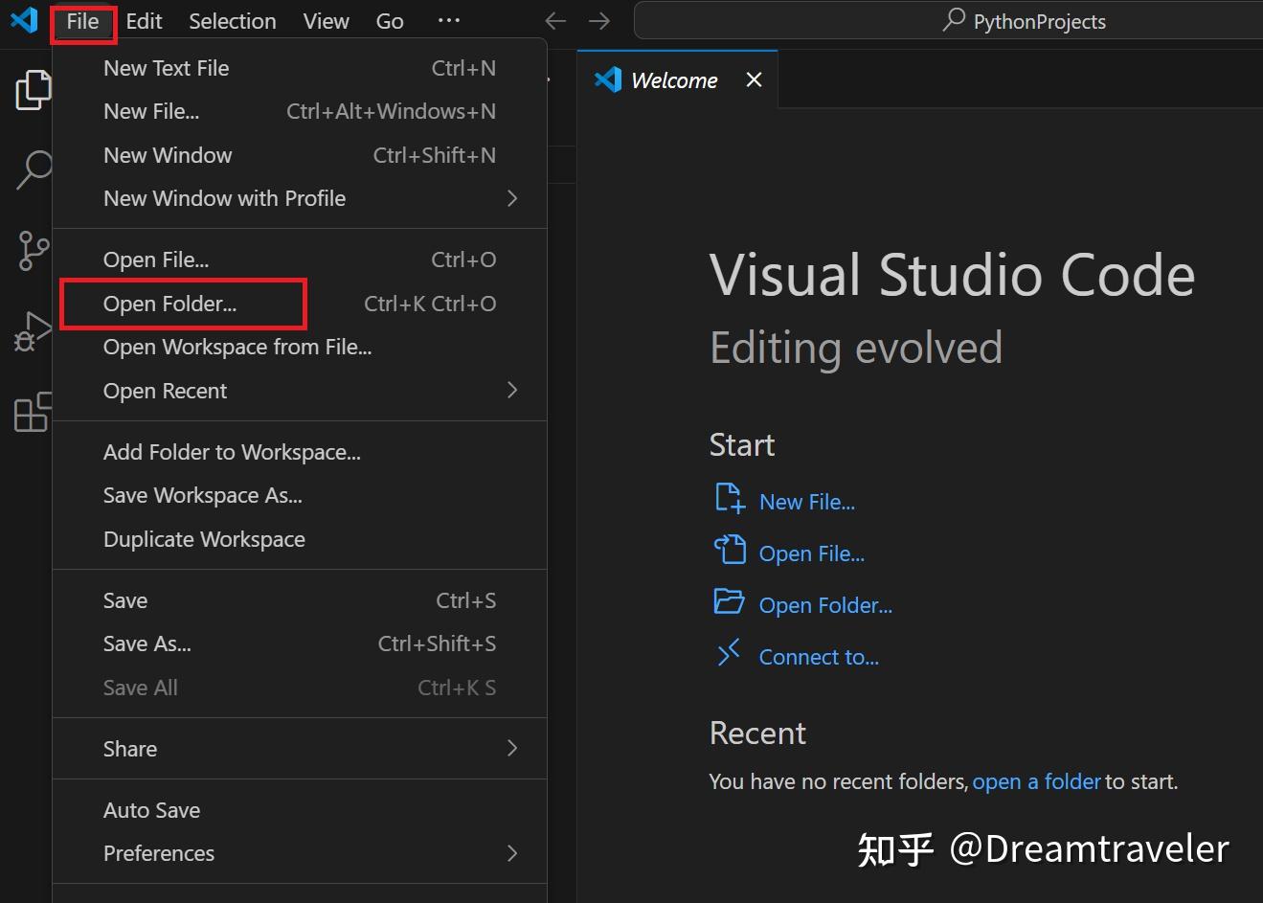Open the Explorer view in activity bar
Viewport: 1263px width, 903px height.
(33, 90)
